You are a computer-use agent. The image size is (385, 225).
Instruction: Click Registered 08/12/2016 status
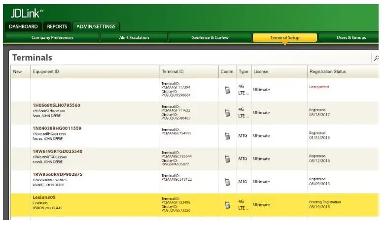(319, 159)
